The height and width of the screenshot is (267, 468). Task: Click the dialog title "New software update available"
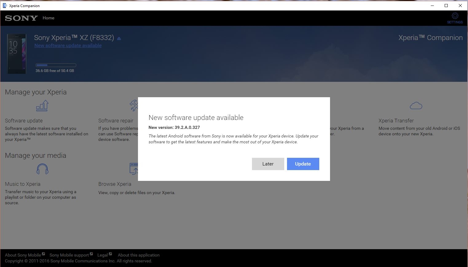(x=196, y=118)
